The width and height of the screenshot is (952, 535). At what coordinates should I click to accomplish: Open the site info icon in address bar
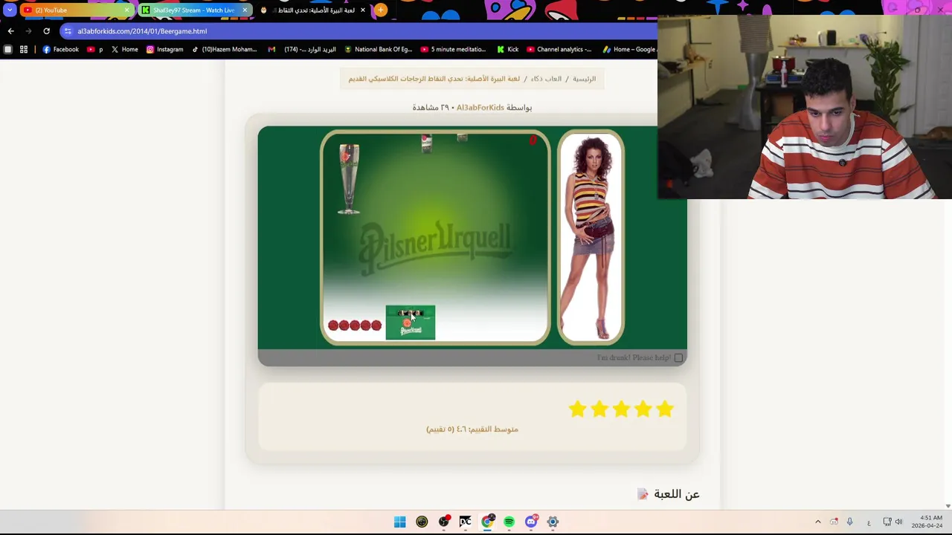point(68,31)
